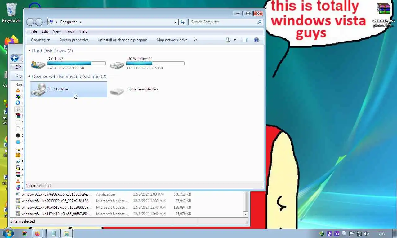The height and width of the screenshot is (238, 397).
Task: Click the Action Center flag tray icon
Action: [352, 234]
